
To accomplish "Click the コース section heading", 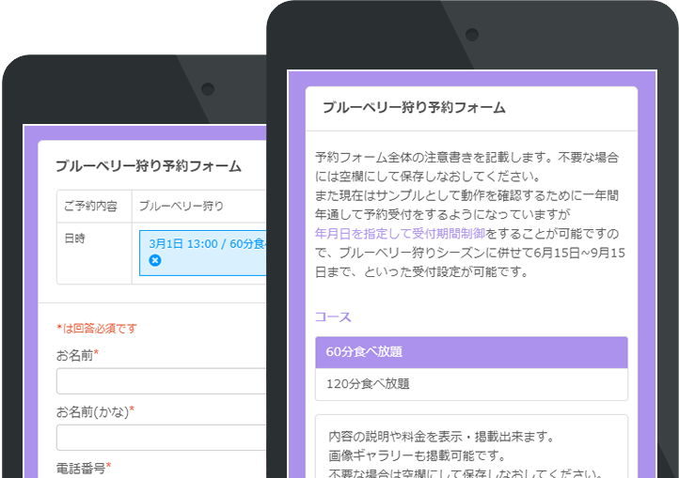I will pyautogui.click(x=332, y=317).
